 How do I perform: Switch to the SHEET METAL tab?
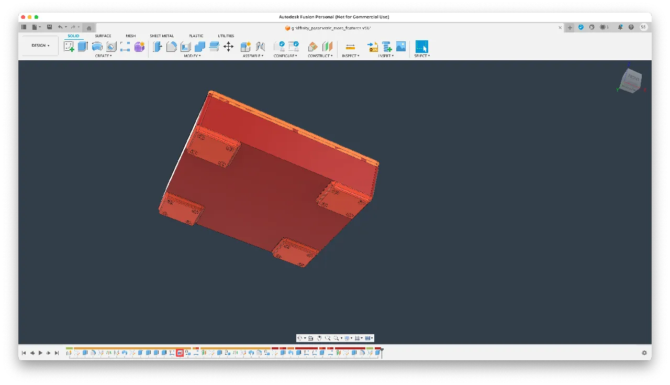[162, 36]
